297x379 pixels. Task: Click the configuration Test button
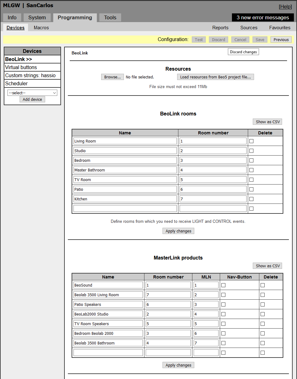[x=199, y=40]
